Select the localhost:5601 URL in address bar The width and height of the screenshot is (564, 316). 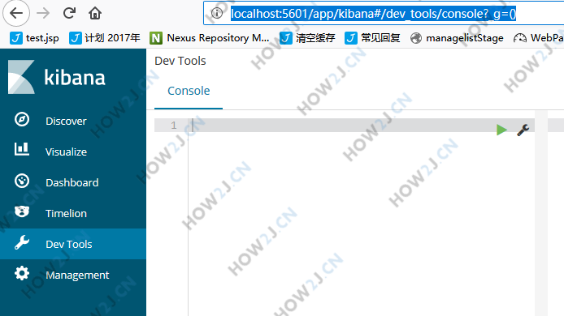point(373,14)
